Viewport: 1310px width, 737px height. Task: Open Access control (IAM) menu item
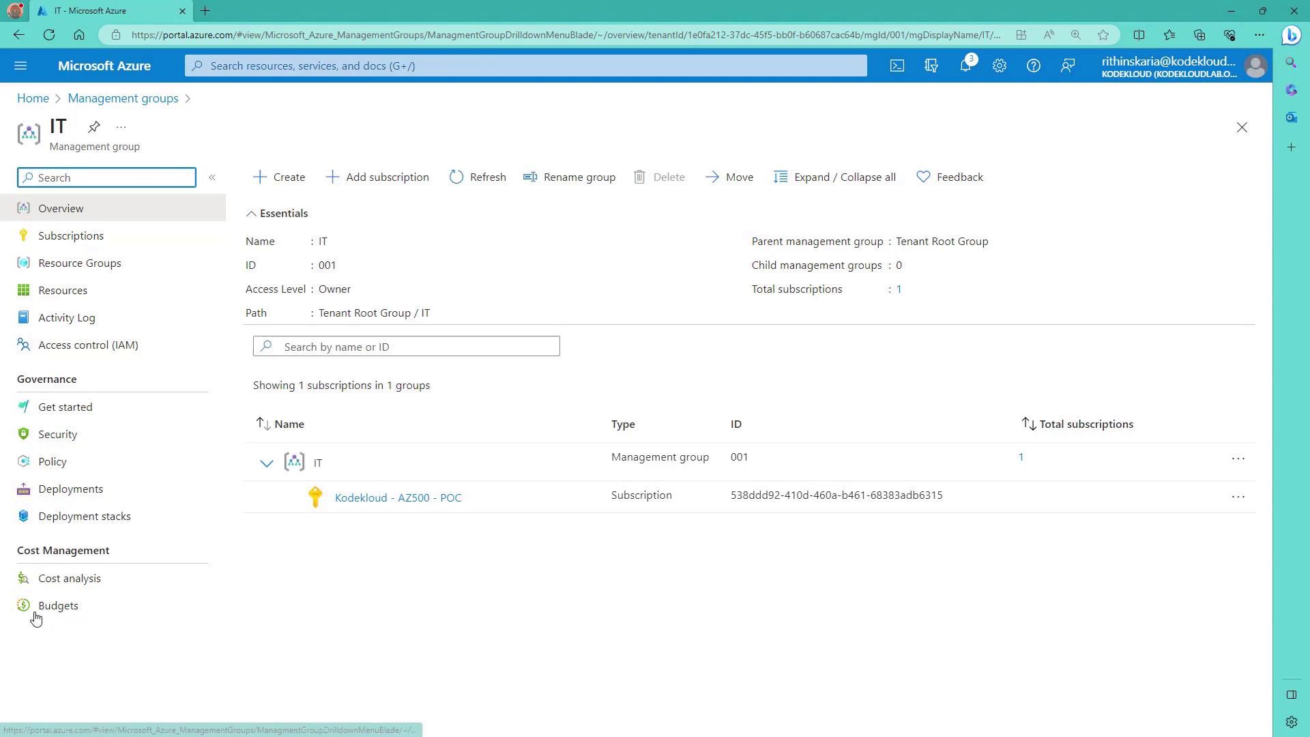[88, 345]
